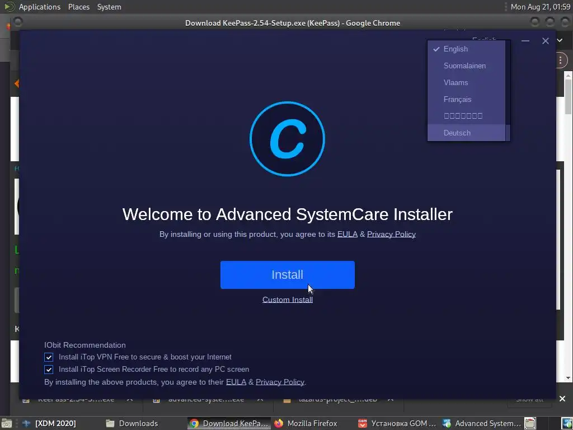The image size is (573, 430).
Task: Open the Privacy Policy link in the IObit Recommendation section
Action: 280,382
